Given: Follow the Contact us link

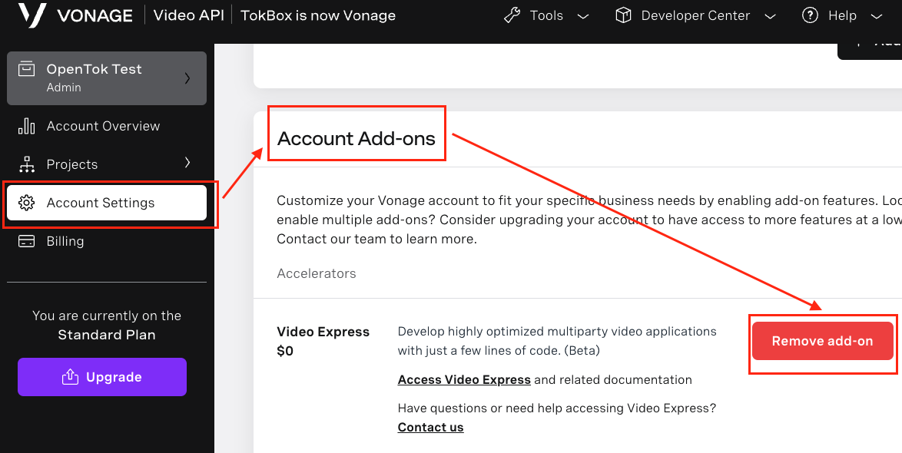Looking at the screenshot, I should tap(430, 428).
